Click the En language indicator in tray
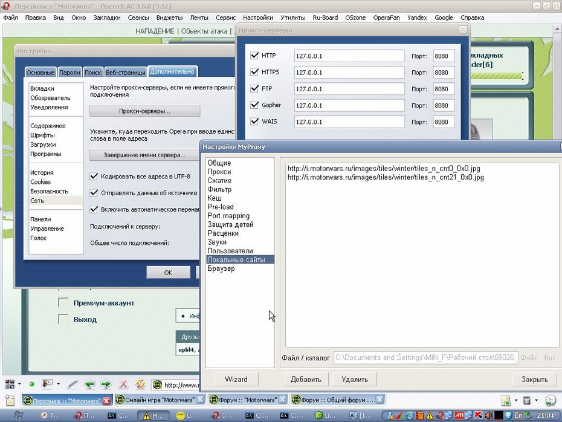Image resolution: width=562 pixels, height=422 pixels. click(x=518, y=415)
